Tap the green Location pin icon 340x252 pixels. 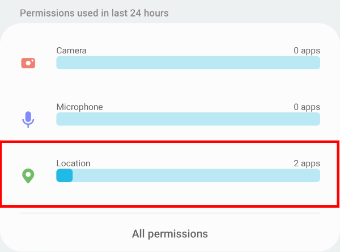coord(28,175)
